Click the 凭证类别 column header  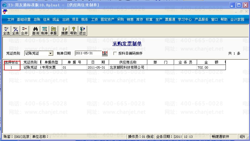point(30,62)
